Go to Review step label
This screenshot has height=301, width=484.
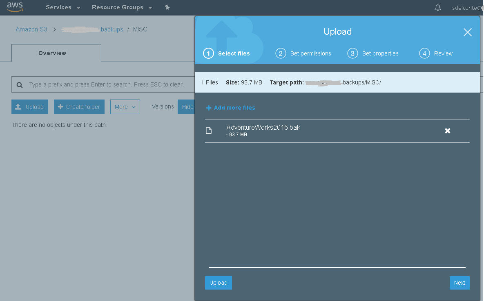pos(443,53)
